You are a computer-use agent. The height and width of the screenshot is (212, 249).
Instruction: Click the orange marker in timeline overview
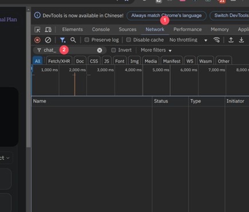pyautogui.click(x=74, y=84)
